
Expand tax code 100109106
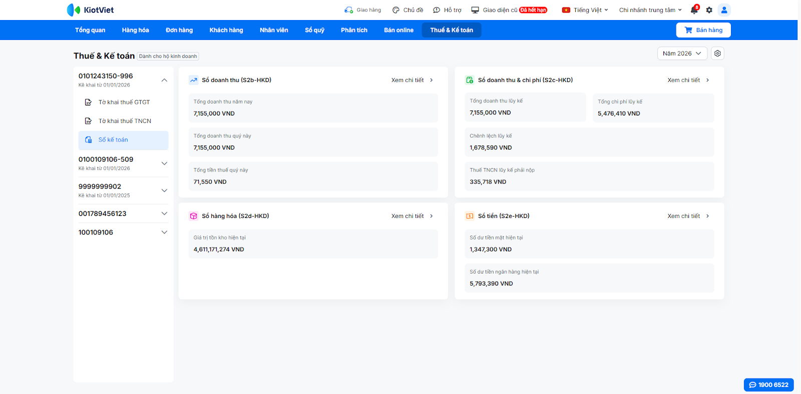(164, 232)
